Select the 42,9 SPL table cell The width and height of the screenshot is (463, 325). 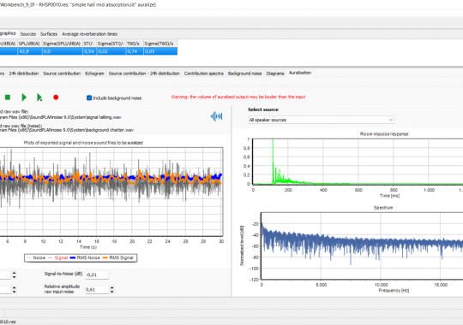point(29,51)
